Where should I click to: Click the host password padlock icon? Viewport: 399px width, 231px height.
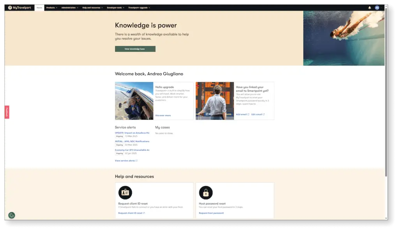click(x=206, y=192)
